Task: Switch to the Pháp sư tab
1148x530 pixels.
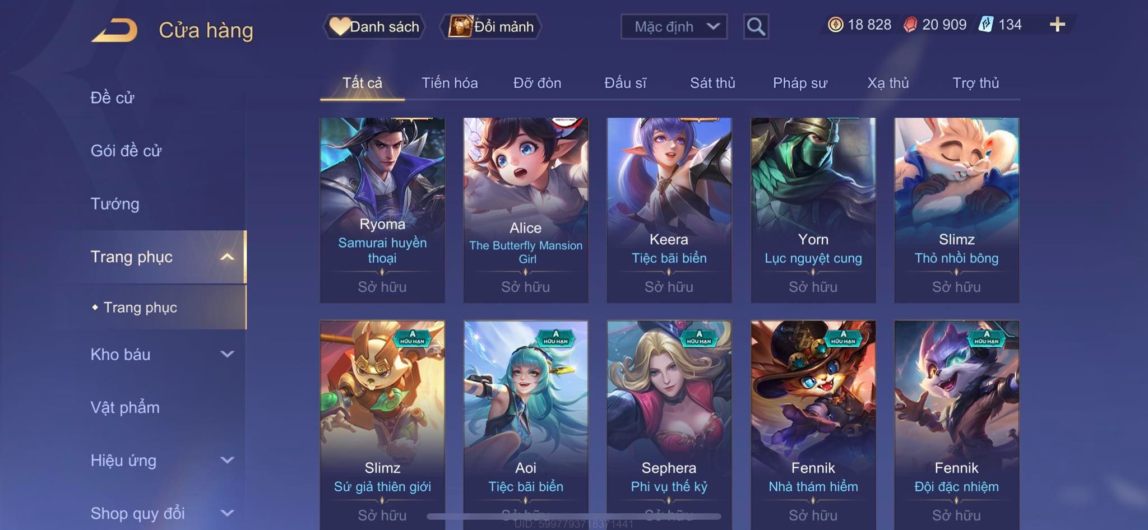Action: [x=800, y=83]
